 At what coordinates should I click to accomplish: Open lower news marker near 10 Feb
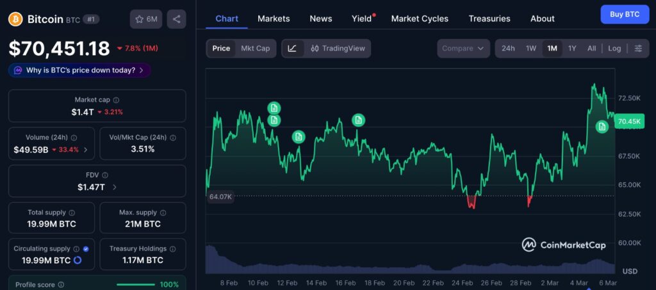pos(274,120)
